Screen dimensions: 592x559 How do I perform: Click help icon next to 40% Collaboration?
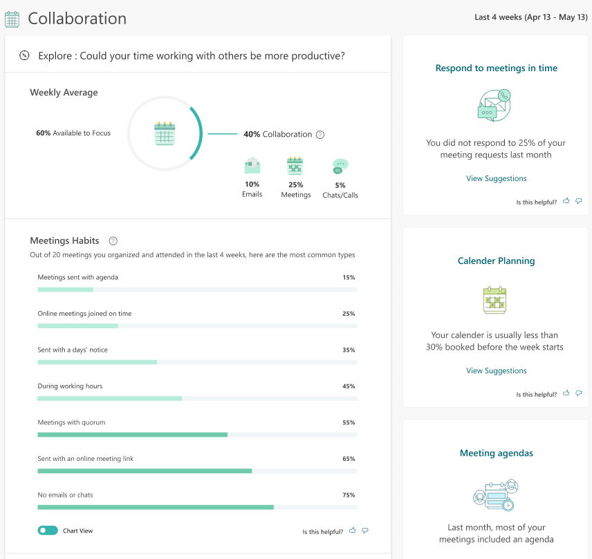point(320,135)
